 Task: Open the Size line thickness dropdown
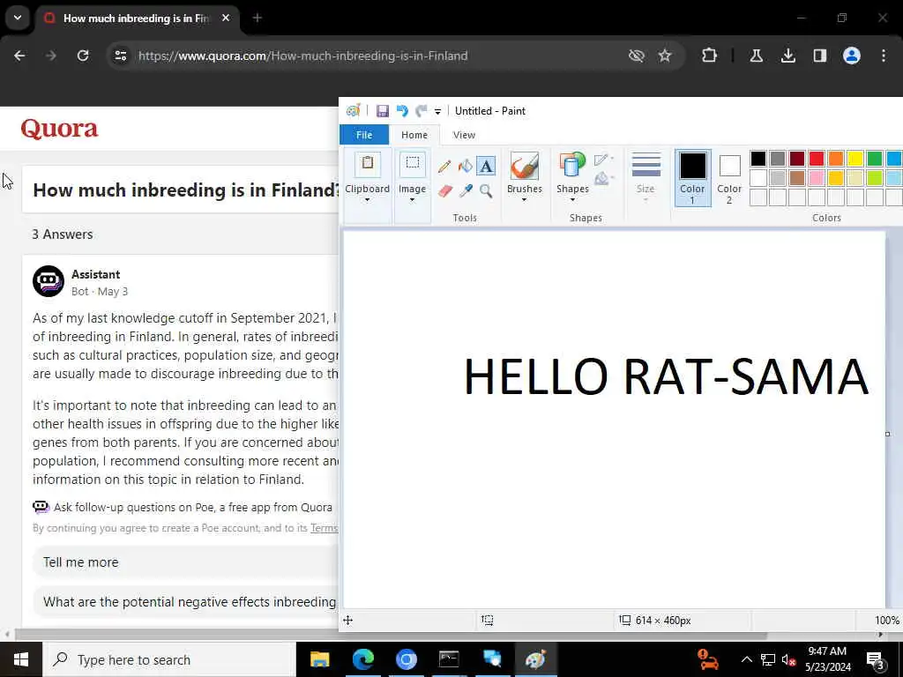pos(646,177)
